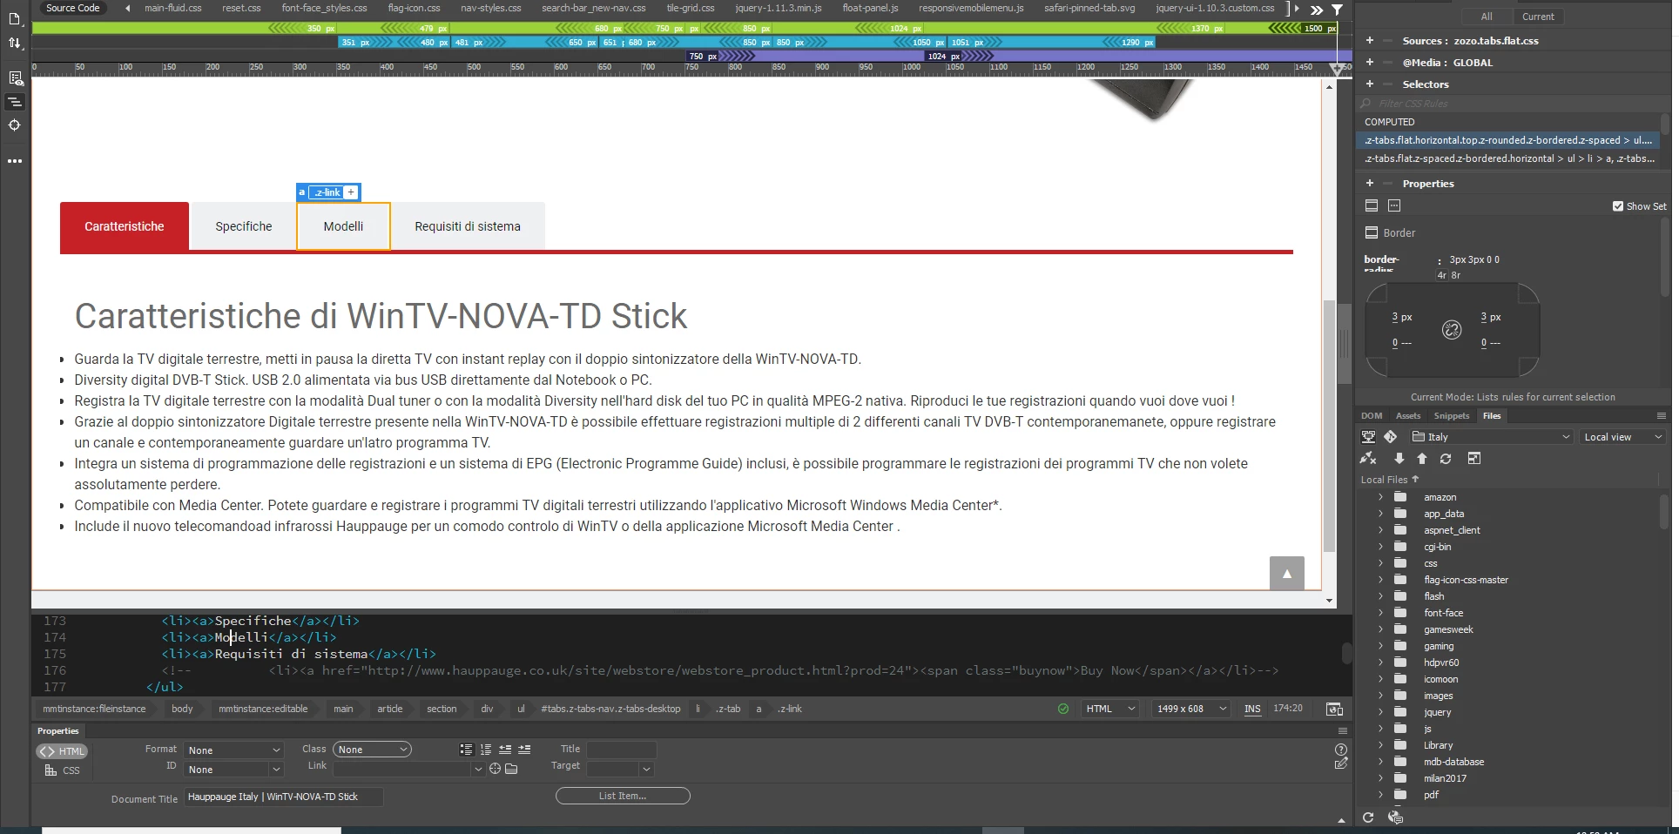Open the Git version control icon
This screenshot has width=1679, height=834.
tap(1390, 437)
